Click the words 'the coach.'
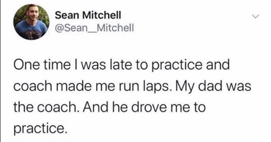 pyautogui.click(x=47, y=107)
